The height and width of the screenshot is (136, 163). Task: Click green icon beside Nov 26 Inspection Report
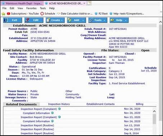[x=59, y=109]
